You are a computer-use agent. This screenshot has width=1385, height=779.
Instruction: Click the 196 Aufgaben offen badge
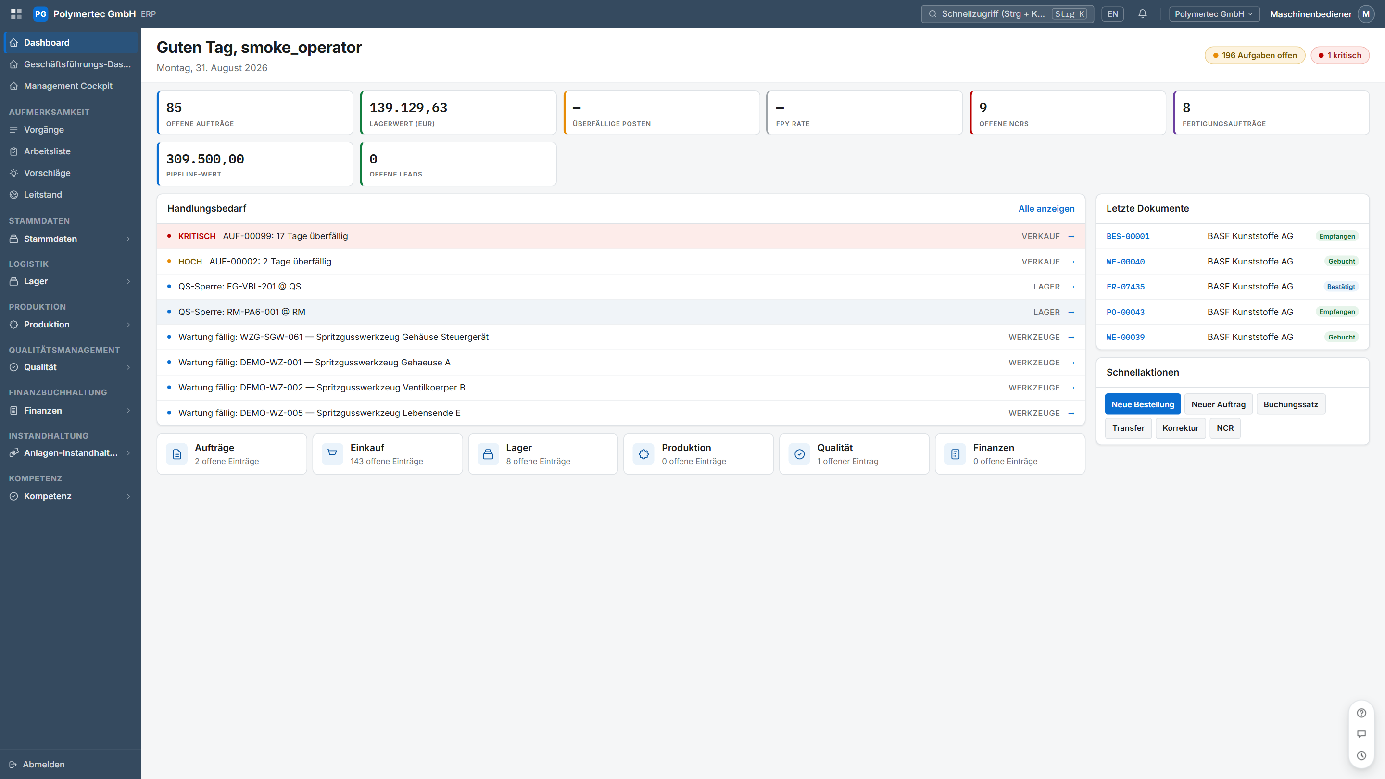point(1255,55)
